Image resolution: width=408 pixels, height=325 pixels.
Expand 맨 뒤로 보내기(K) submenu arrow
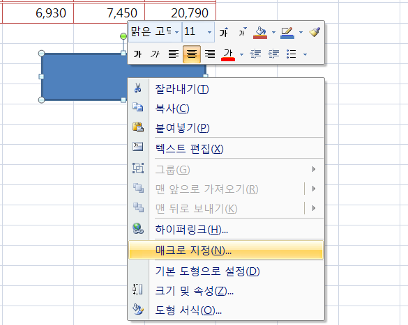[x=314, y=208]
